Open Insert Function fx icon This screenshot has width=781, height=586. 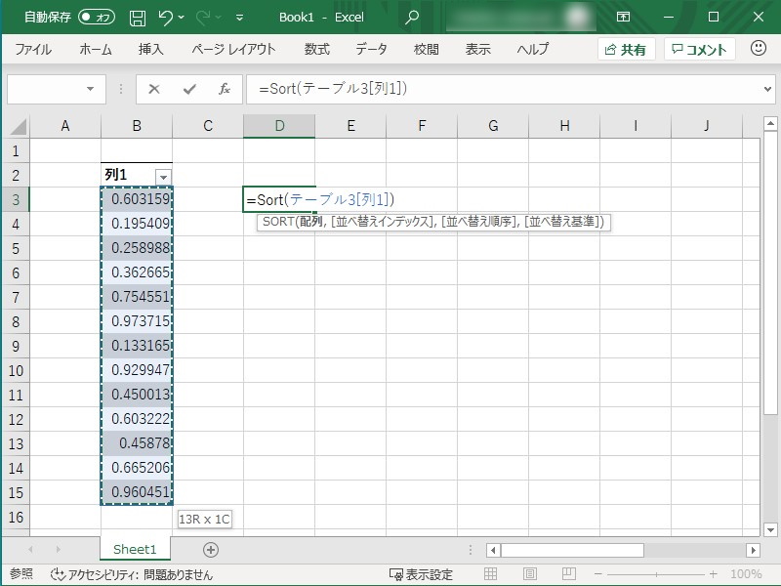click(225, 89)
